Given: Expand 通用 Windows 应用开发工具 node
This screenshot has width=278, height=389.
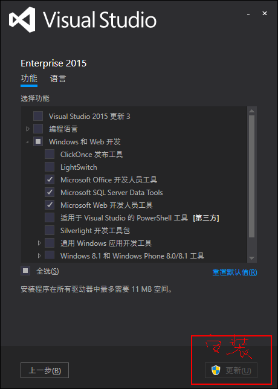Looking at the screenshot, I should coord(39,243).
